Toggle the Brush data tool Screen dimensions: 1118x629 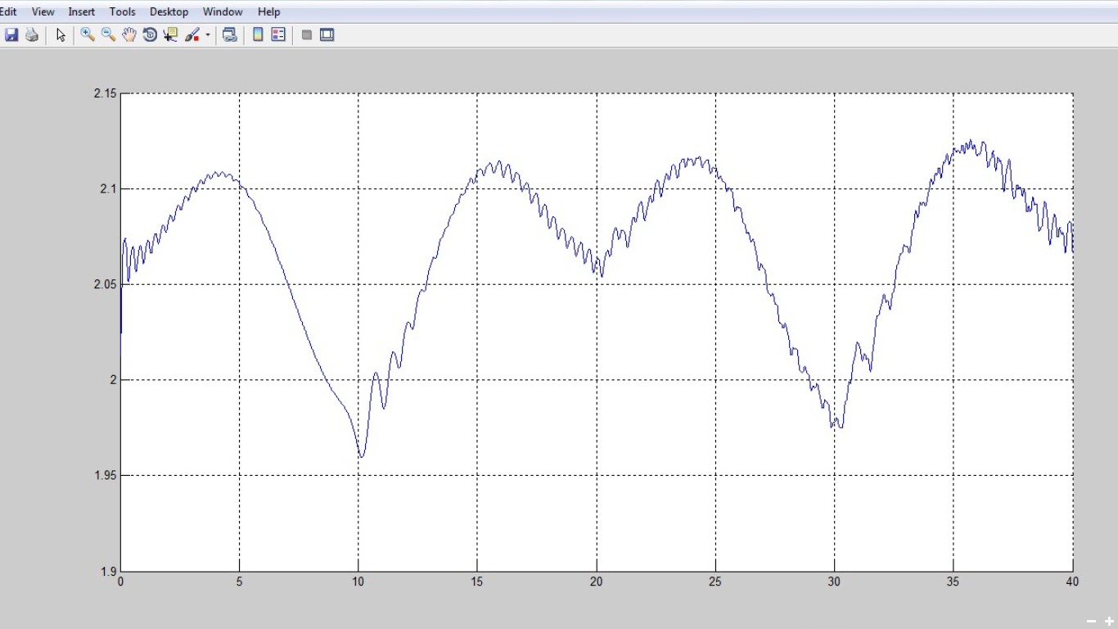coord(192,35)
